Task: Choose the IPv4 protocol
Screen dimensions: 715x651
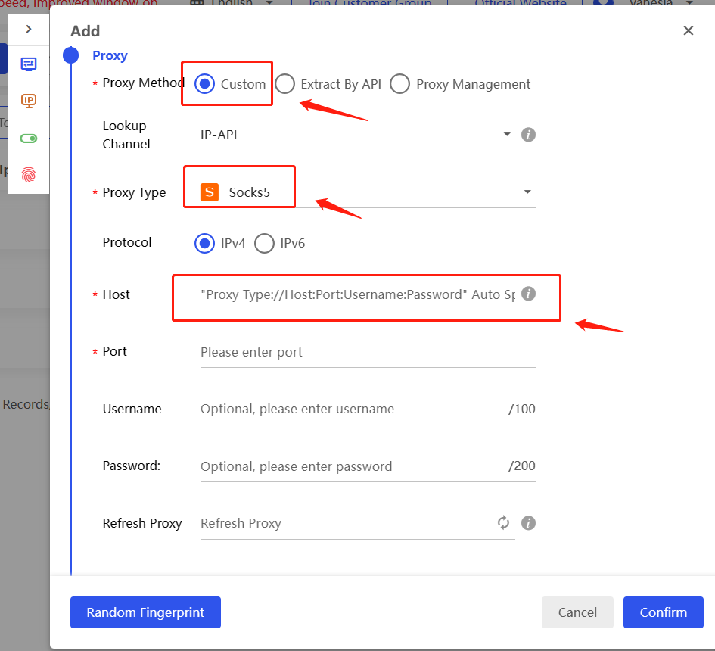Action: (204, 243)
